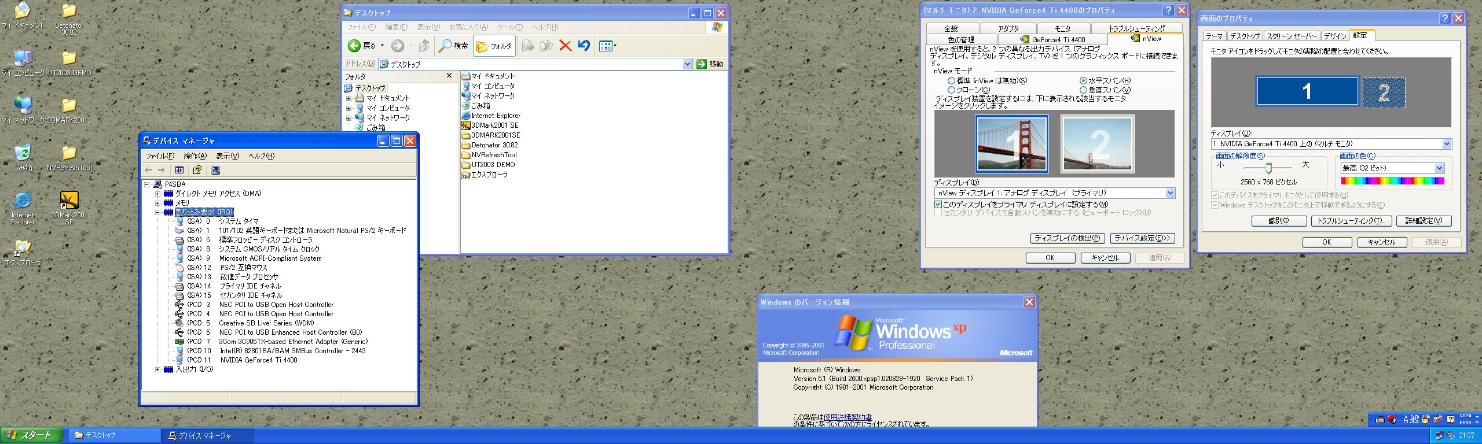Click Device Manager help toolbar icon
This screenshot has width=1482, height=444.
pyautogui.click(x=197, y=170)
